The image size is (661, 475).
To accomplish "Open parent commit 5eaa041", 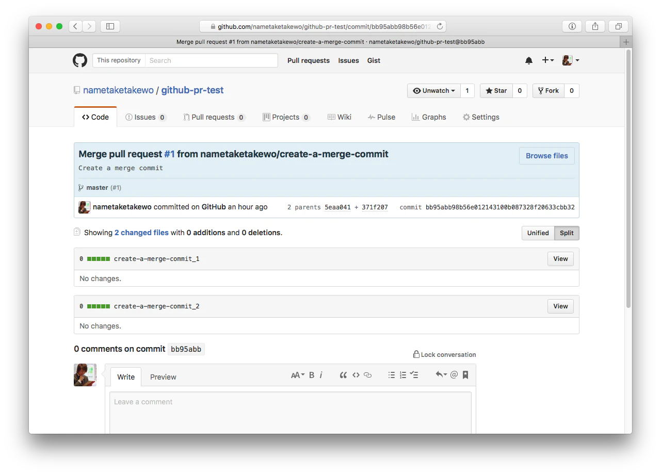I will [x=337, y=207].
